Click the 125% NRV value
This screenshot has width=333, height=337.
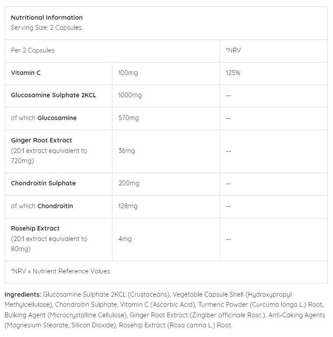[233, 73]
